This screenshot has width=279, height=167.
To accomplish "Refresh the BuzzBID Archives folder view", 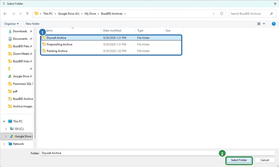I will 222,14.
